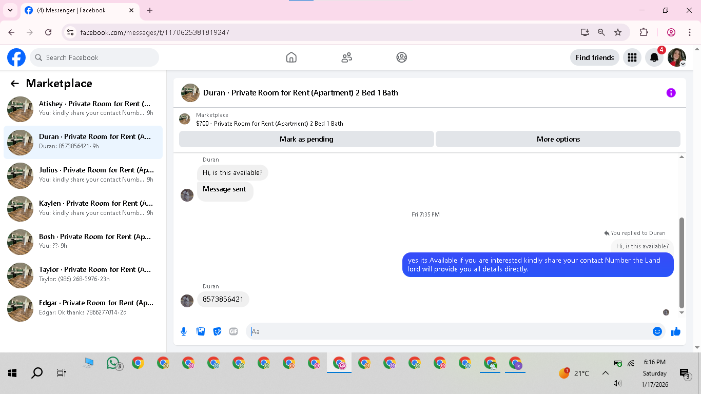Open the Windows Start menu

pos(12,373)
